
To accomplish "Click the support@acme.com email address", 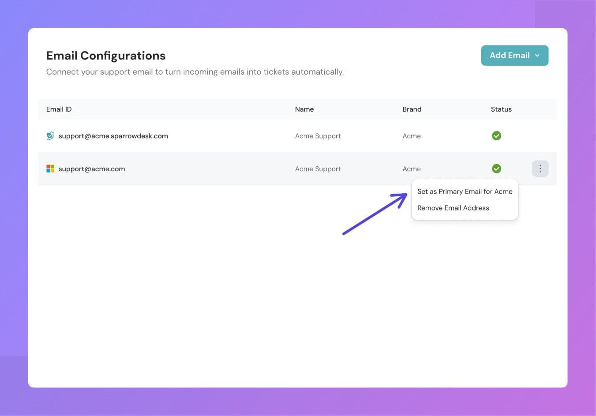I will pos(92,169).
